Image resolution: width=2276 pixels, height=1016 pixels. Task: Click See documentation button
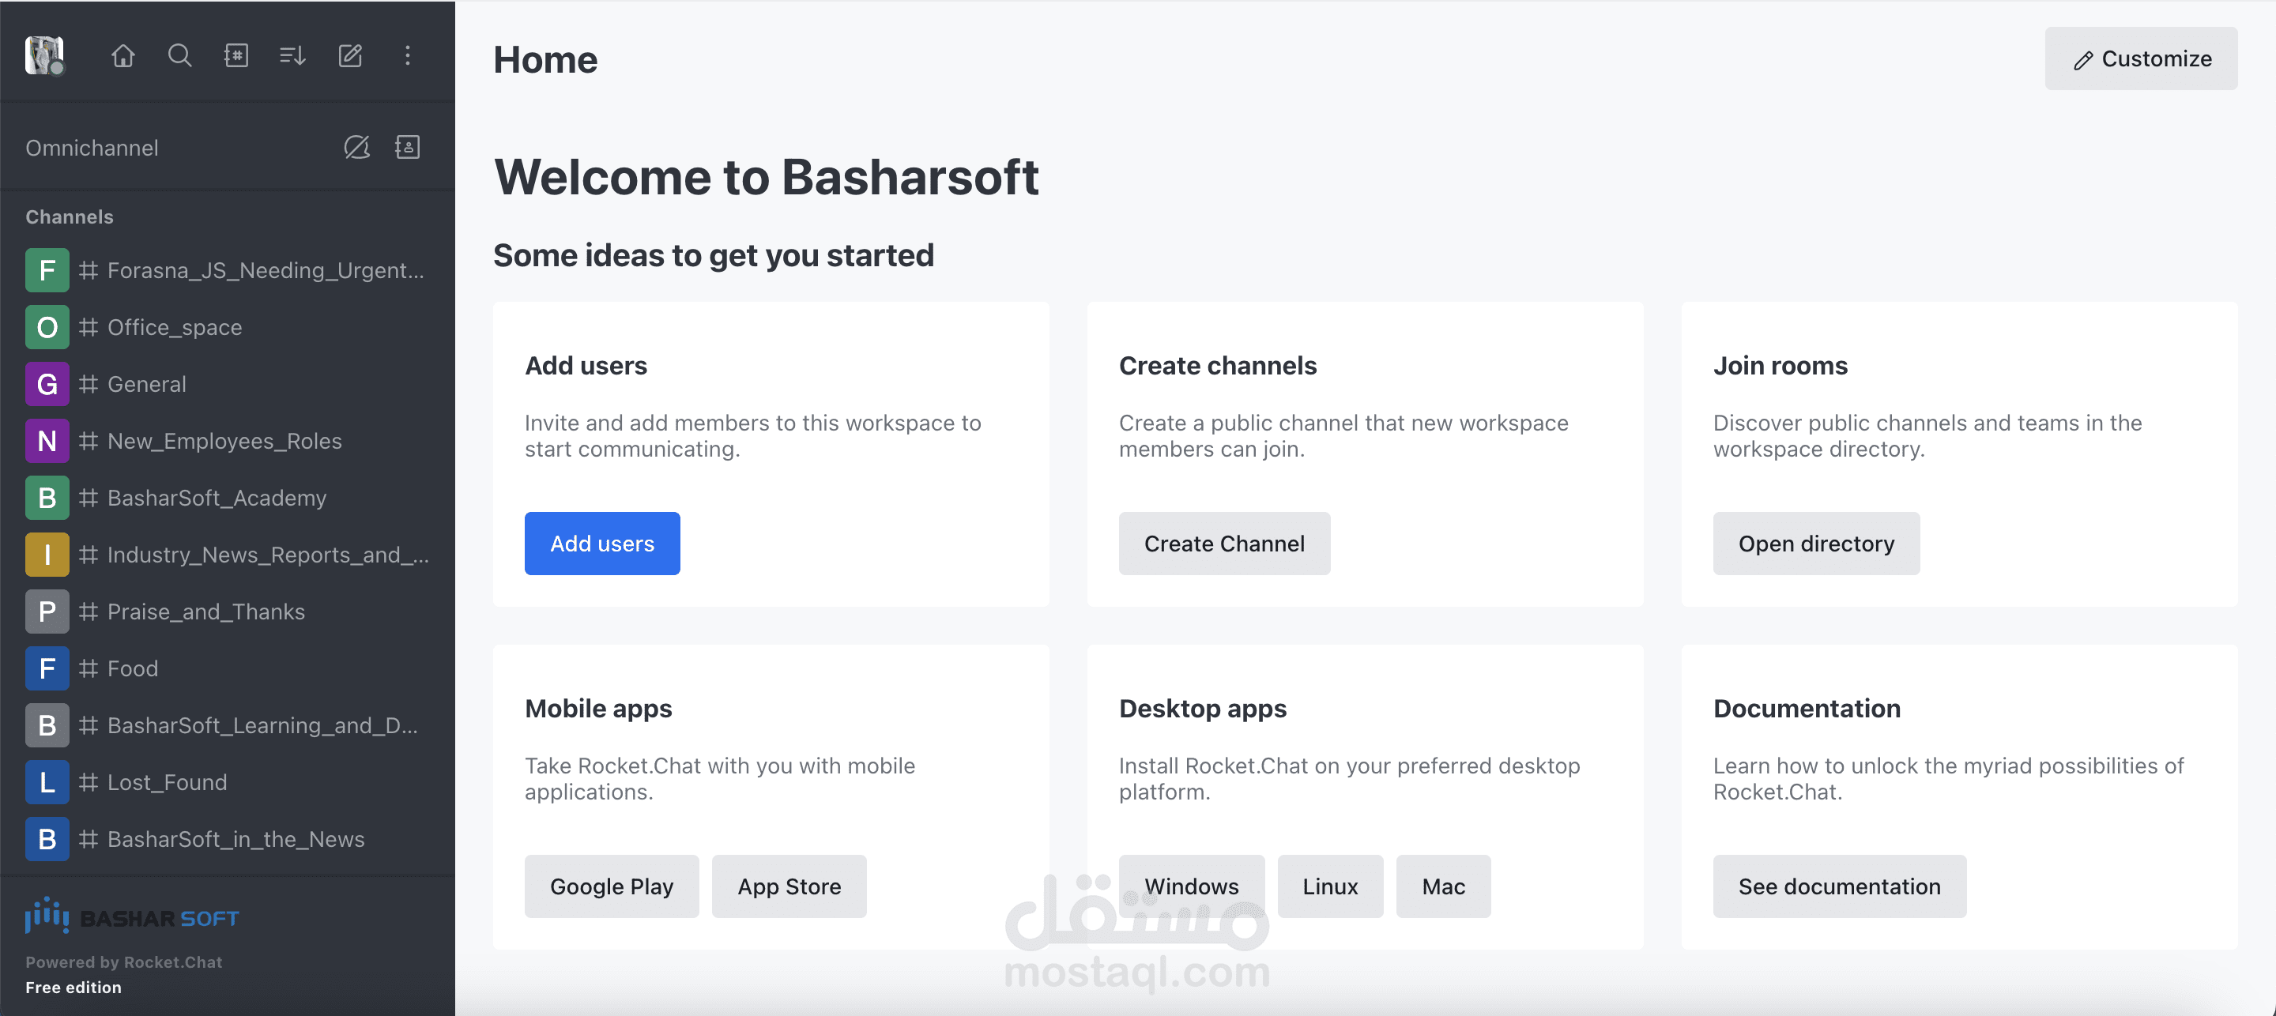click(1839, 886)
